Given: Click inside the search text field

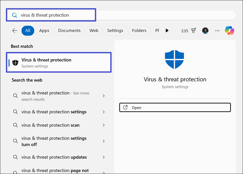Looking at the screenshot, I should click(x=126, y=15).
